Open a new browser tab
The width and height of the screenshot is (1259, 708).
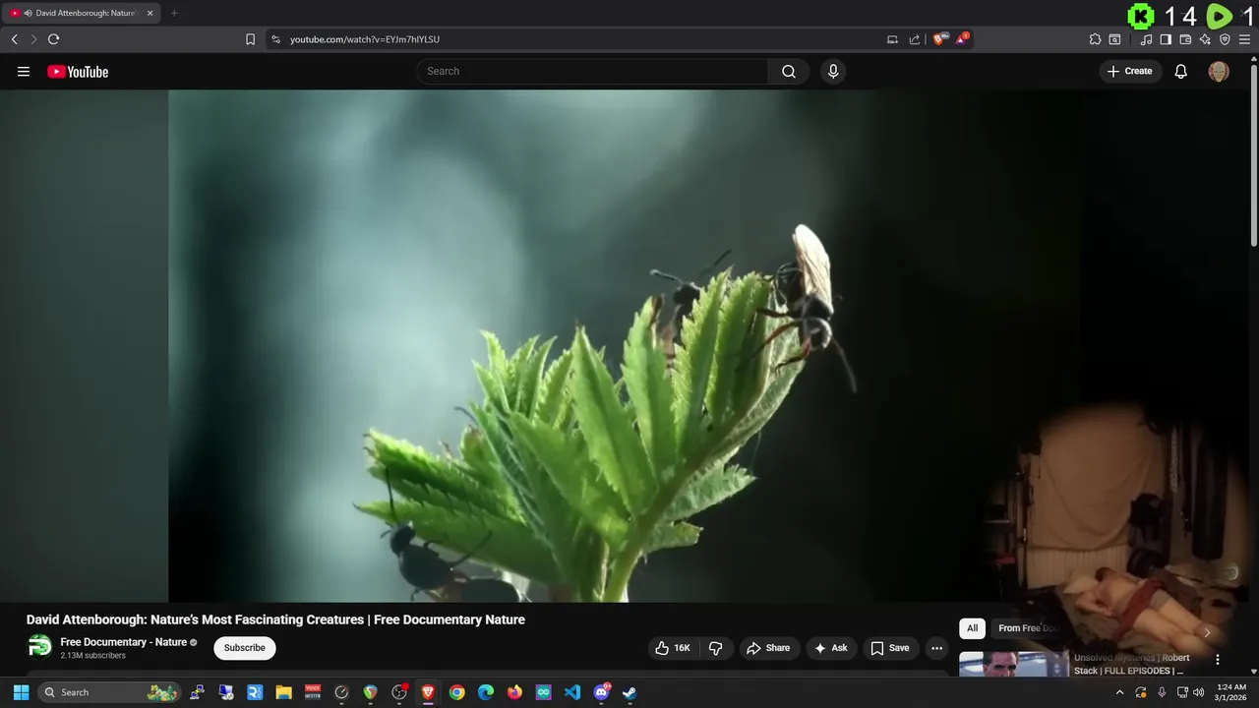174,13
